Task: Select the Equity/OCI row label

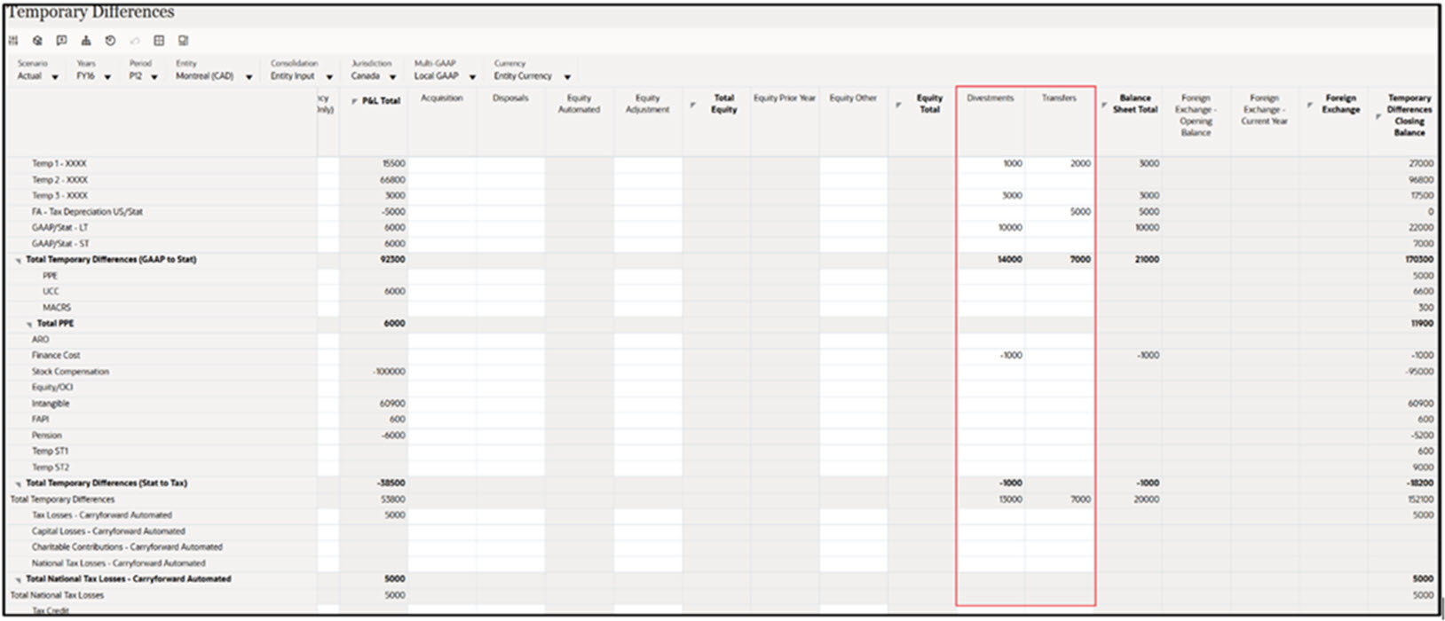Action: (x=52, y=388)
